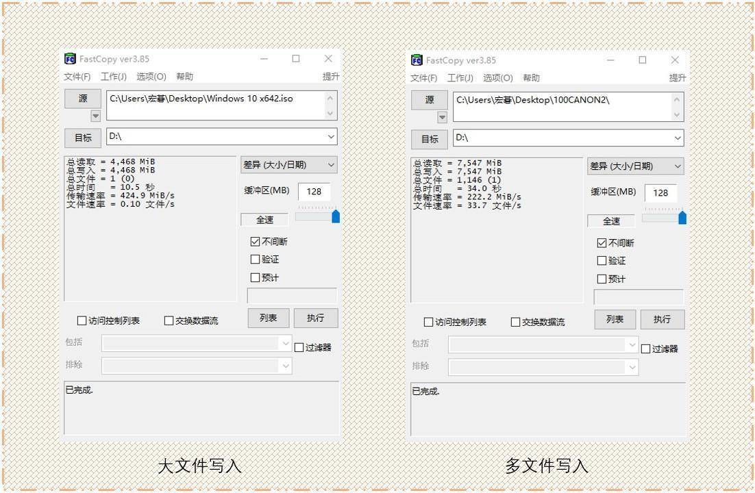
Task: Enable the 验证 checkbox in the left window
Action: pos(256,259)
